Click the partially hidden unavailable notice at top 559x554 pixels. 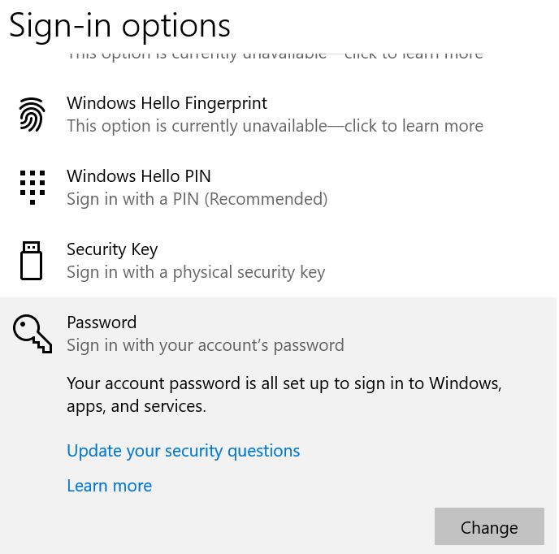point(275,55)
